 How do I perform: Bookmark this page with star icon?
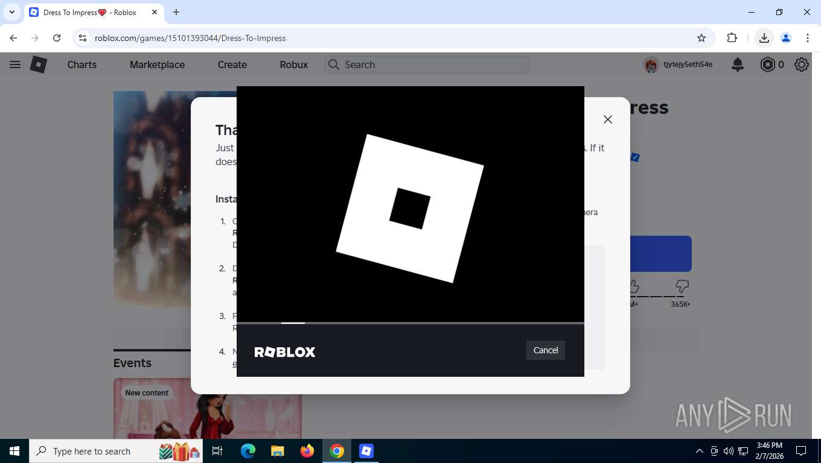coord(701,38)
